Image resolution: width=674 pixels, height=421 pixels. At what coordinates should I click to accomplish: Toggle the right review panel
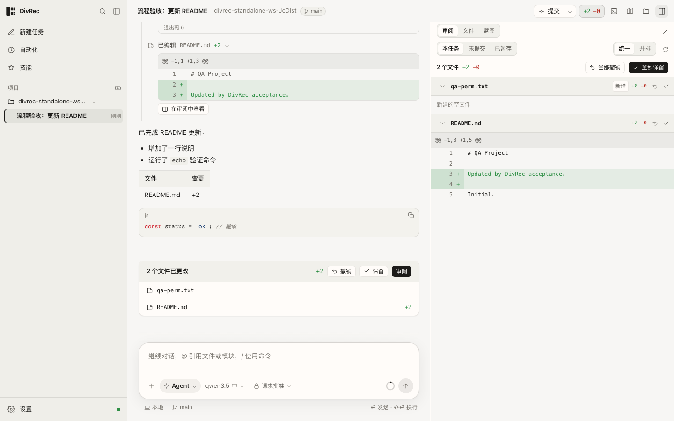pos(662,11)
